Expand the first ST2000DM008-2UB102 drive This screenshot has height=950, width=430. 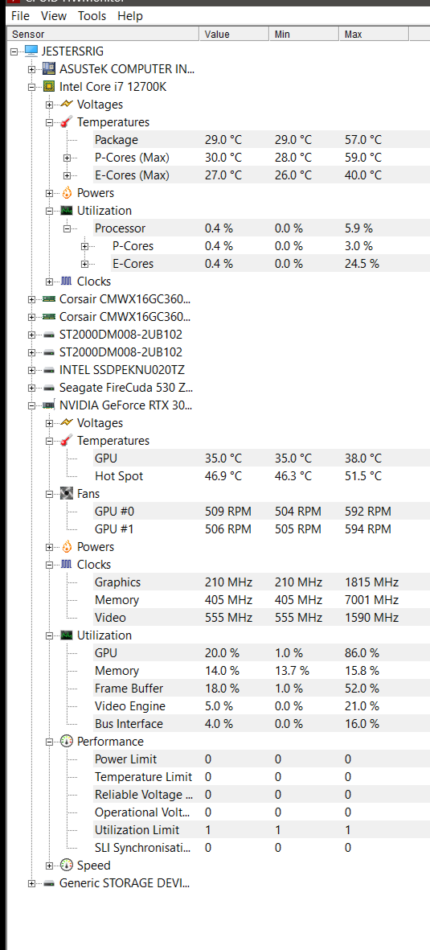[x=32, y=335]
